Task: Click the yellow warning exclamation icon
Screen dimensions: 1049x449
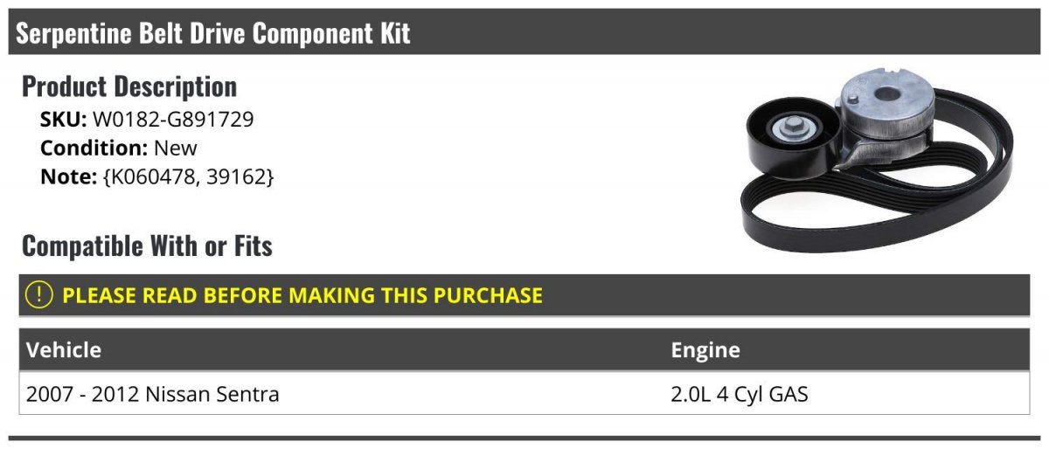Action: [40, 294]
